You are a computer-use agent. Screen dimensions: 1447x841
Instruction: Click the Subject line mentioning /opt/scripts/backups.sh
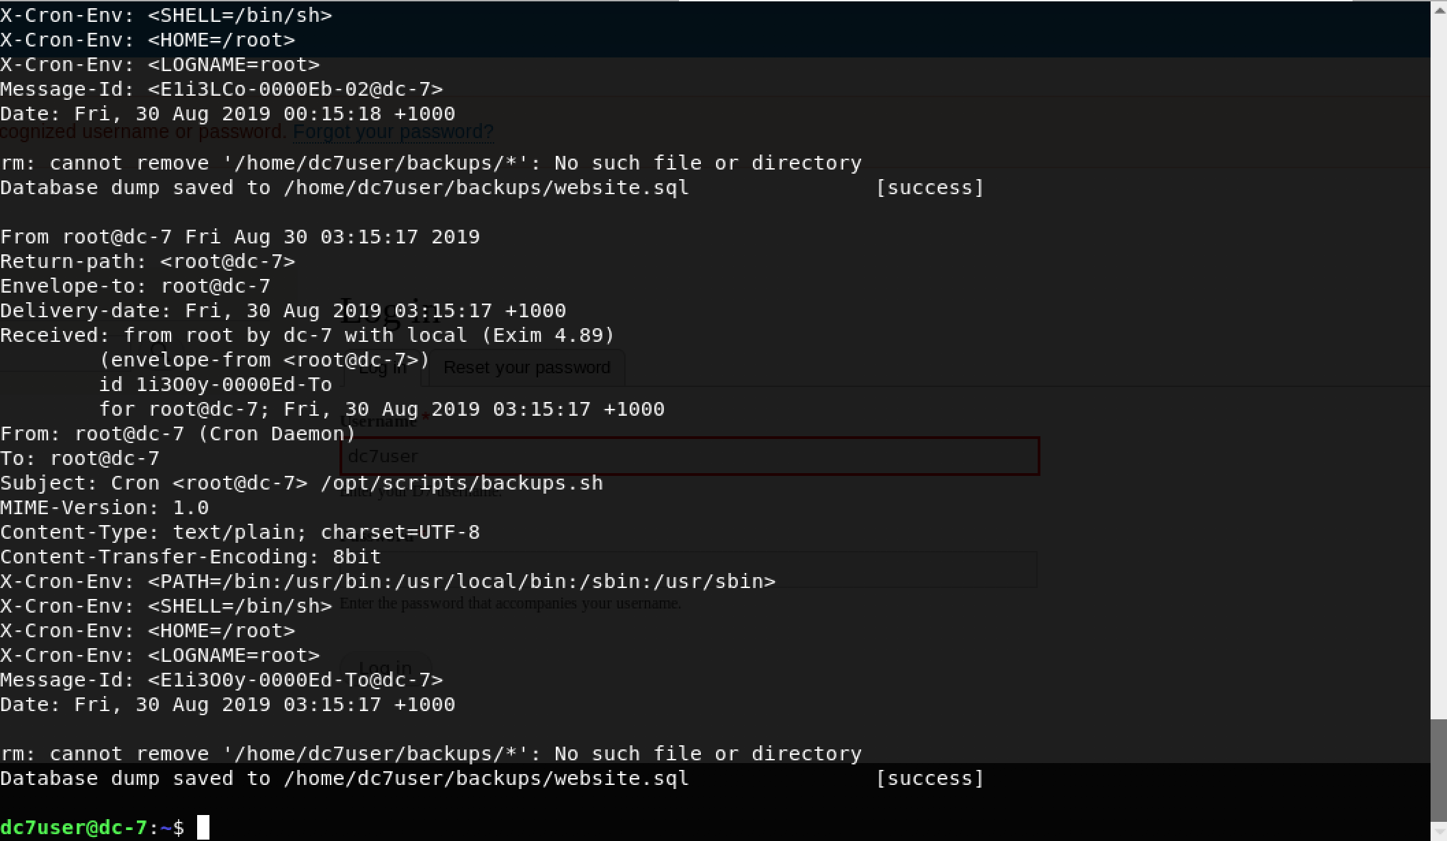pyautogui.click(x=302, y=483)
